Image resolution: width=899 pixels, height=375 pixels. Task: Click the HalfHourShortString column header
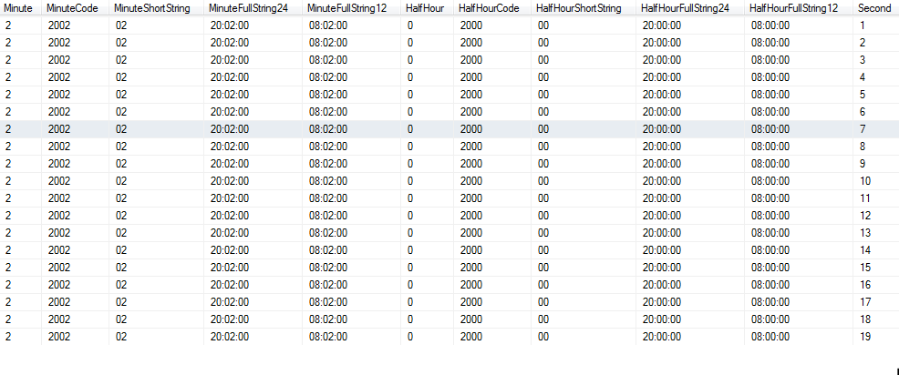click(x=579, y=8)
